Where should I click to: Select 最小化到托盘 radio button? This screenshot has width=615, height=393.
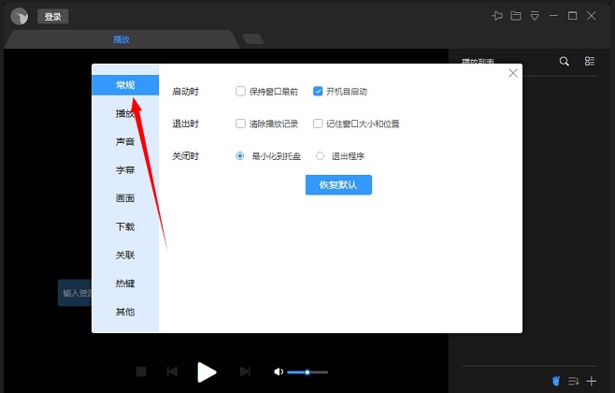(239, 156)
